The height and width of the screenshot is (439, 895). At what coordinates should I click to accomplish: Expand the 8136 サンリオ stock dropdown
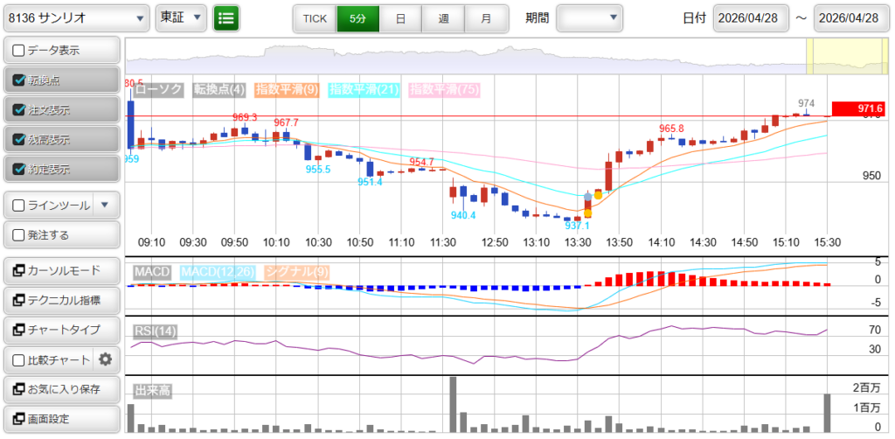click(76, 17)
